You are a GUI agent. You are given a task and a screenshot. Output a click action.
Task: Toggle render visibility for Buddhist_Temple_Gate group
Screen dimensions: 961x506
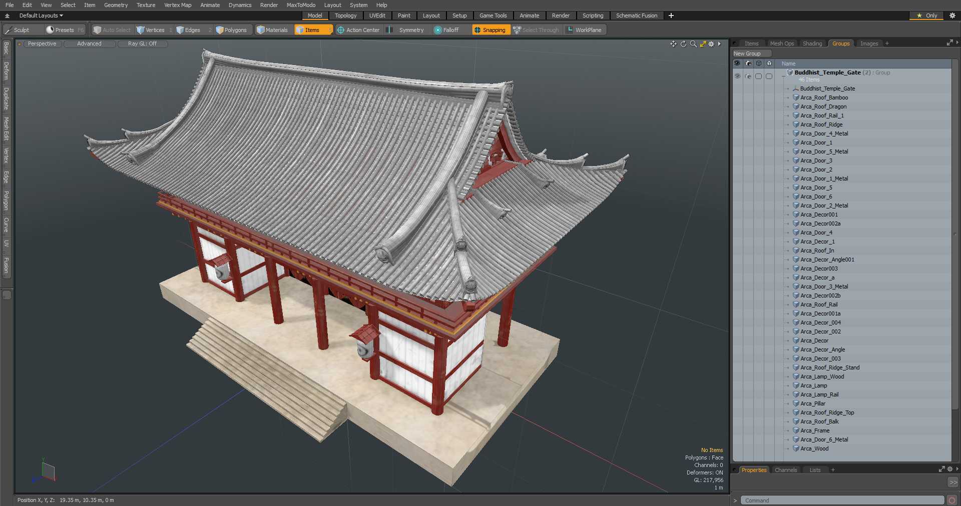pyautogui.click(x=748, y=76)
